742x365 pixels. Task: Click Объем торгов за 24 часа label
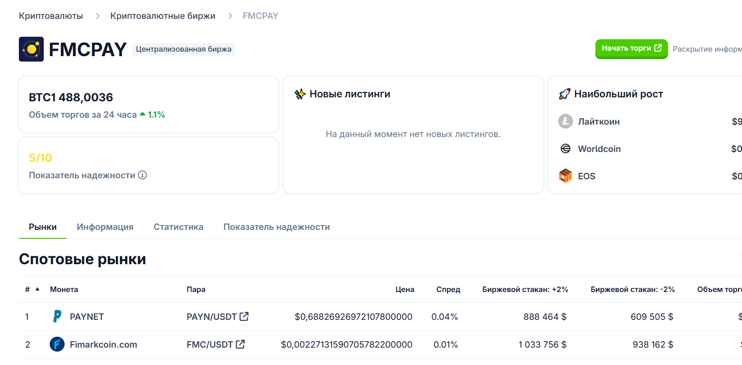pos(82,115)
